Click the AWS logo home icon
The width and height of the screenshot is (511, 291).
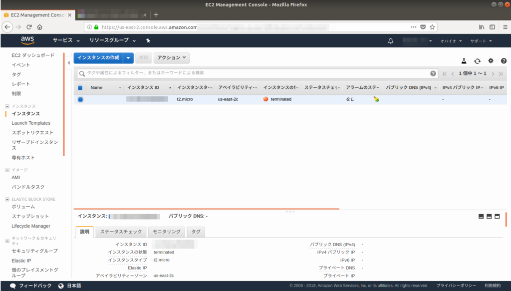click(27, 40)
